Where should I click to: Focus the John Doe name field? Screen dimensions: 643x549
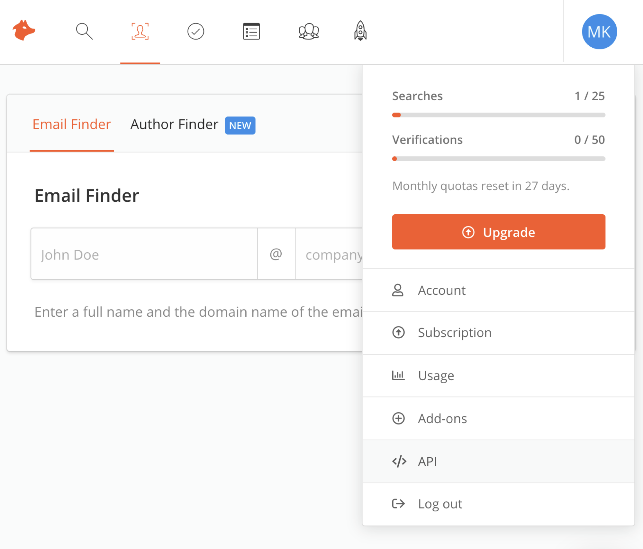tap(144, 254)
